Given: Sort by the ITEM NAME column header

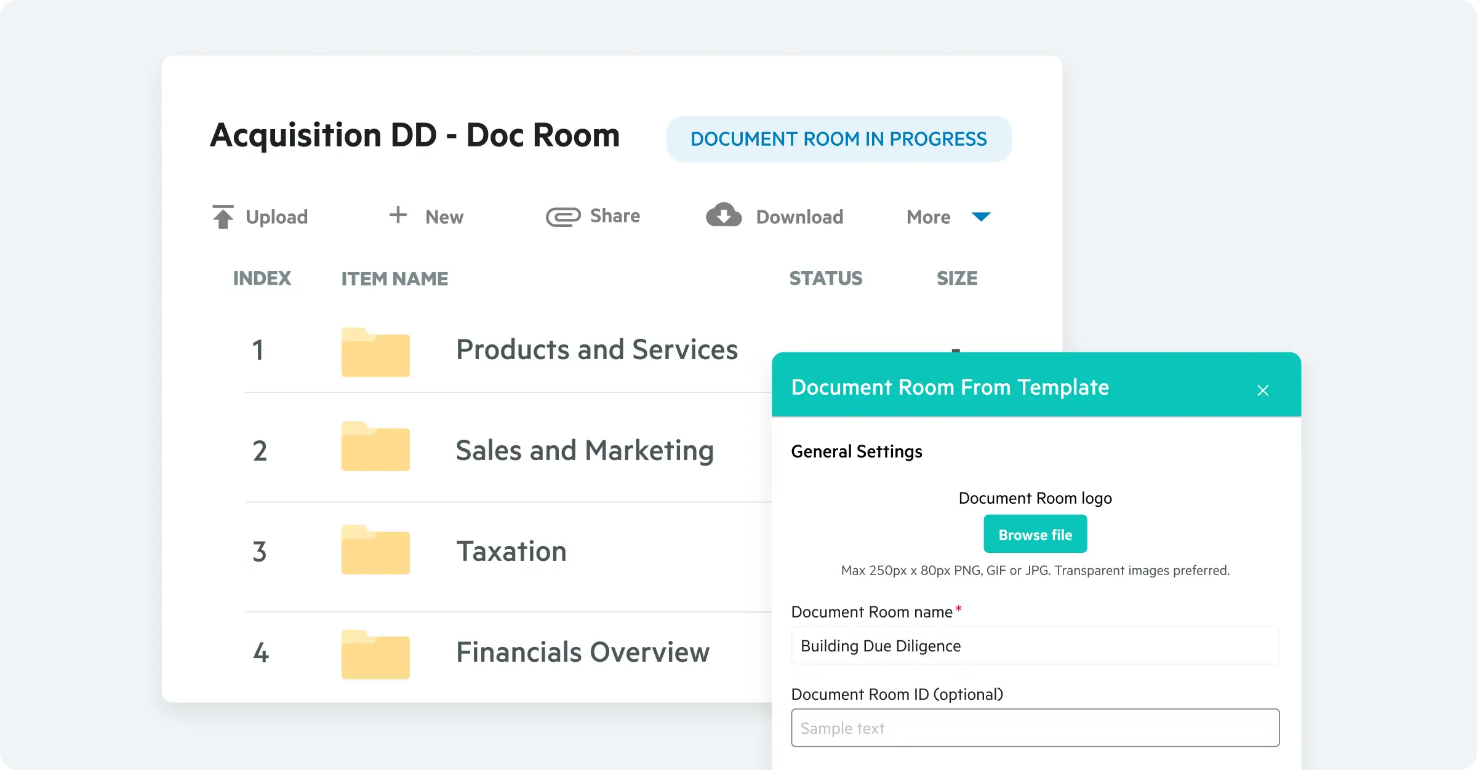Looking at the screenshot, I should point(395,279).
